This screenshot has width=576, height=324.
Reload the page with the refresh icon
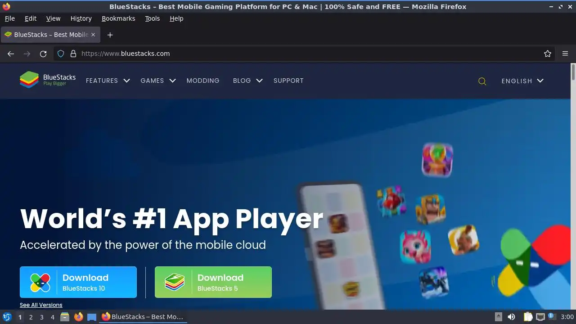43,54
